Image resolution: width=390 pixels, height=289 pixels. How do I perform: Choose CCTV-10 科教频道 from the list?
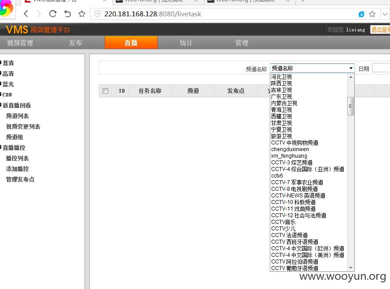click(309, 202)
